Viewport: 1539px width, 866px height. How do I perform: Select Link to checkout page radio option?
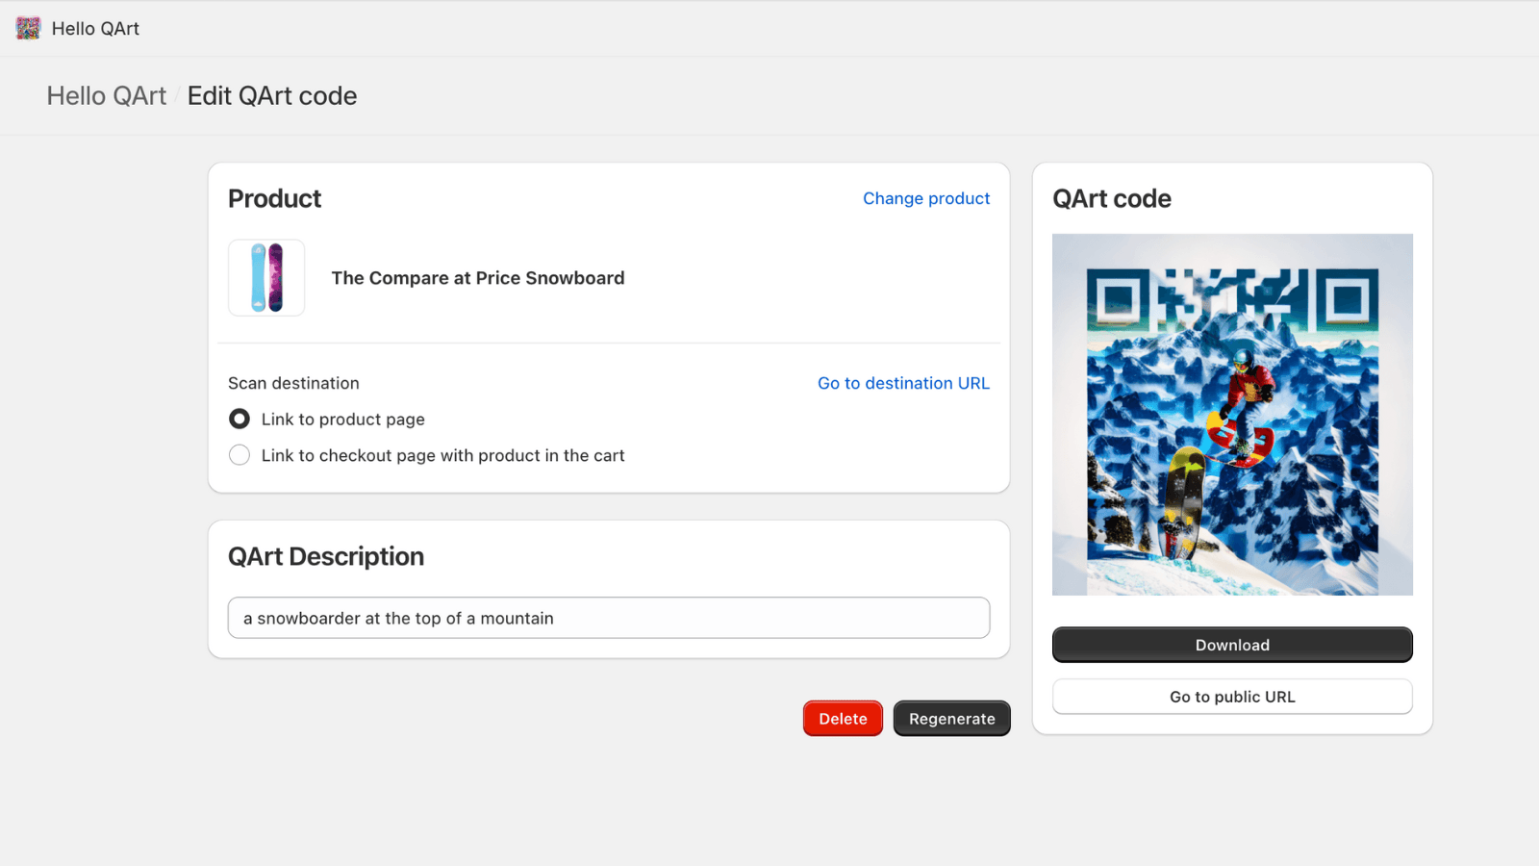coord(240,455)
